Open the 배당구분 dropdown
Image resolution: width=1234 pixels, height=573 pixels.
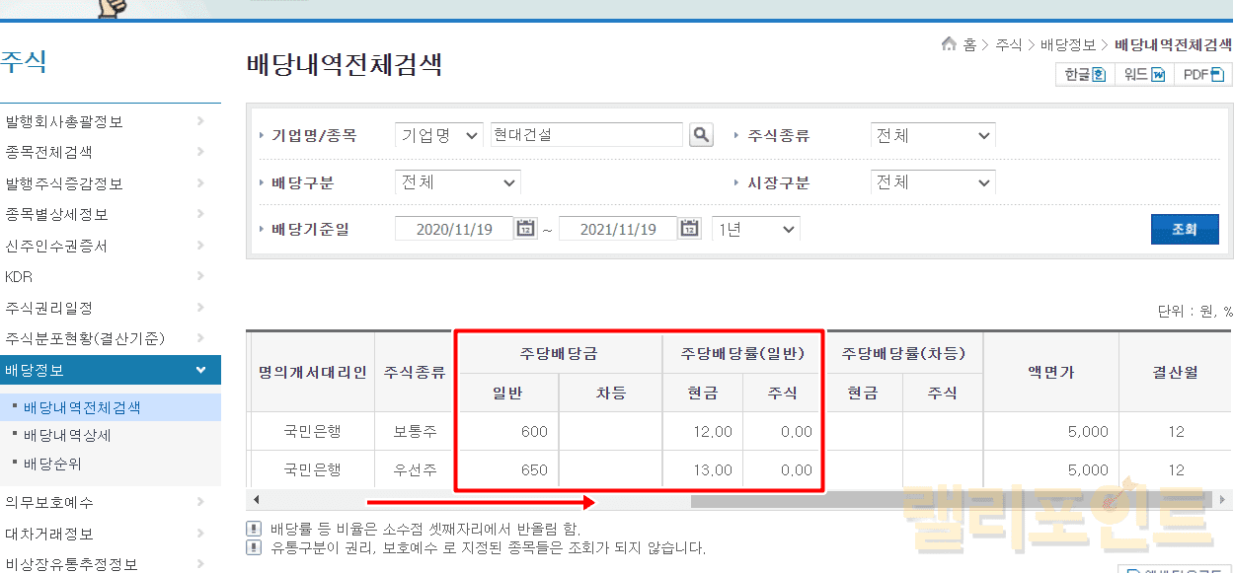457,182
